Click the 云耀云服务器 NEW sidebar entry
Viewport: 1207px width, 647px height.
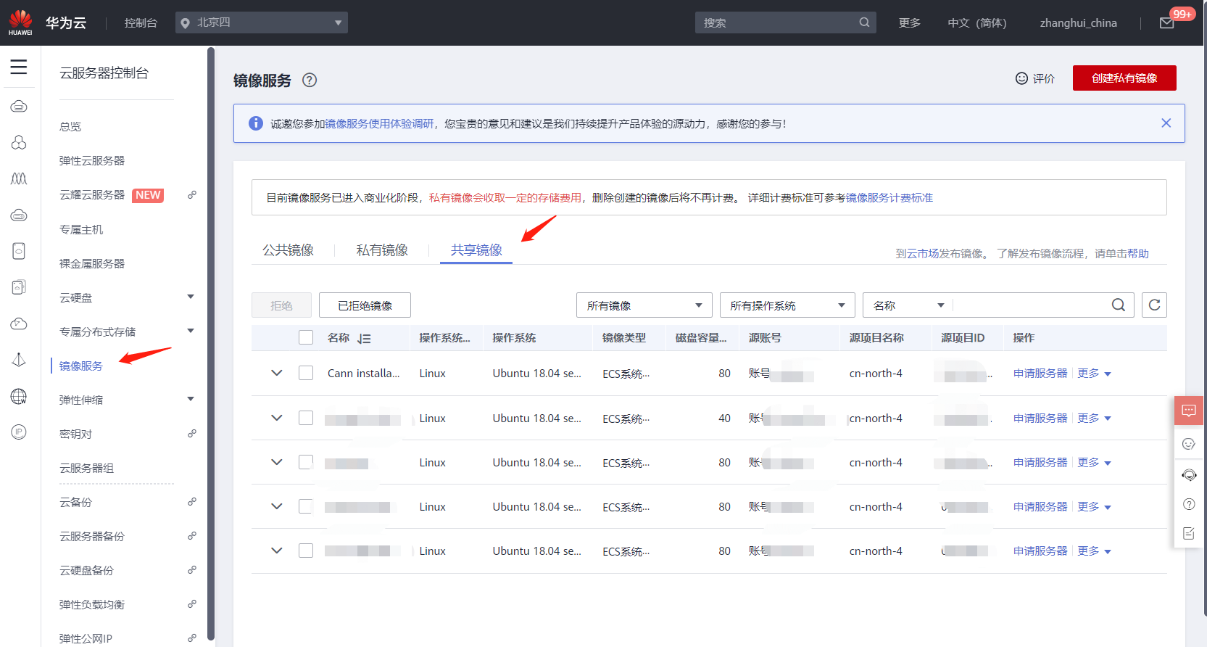click(x=112, y=195)
